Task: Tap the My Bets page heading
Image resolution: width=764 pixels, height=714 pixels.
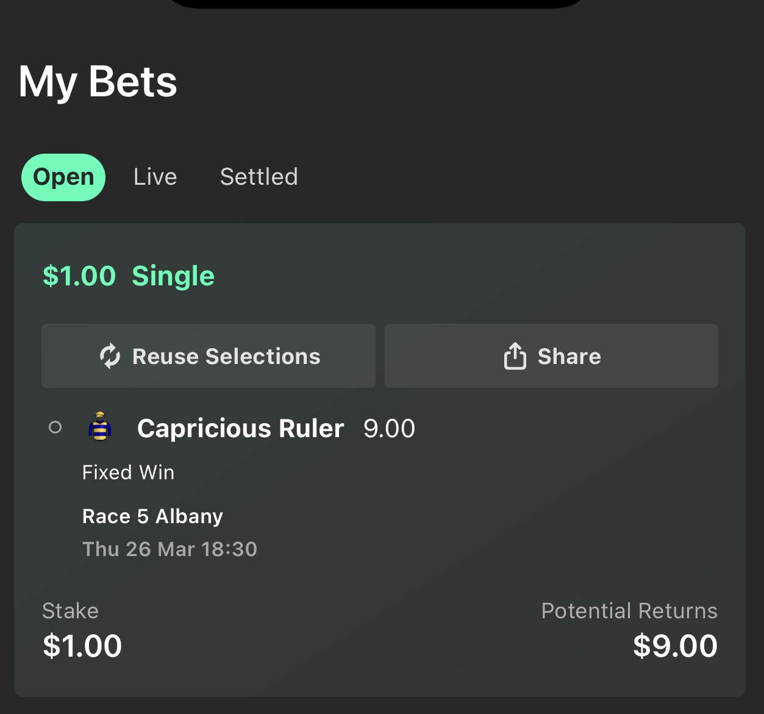Action: (98, 82)
